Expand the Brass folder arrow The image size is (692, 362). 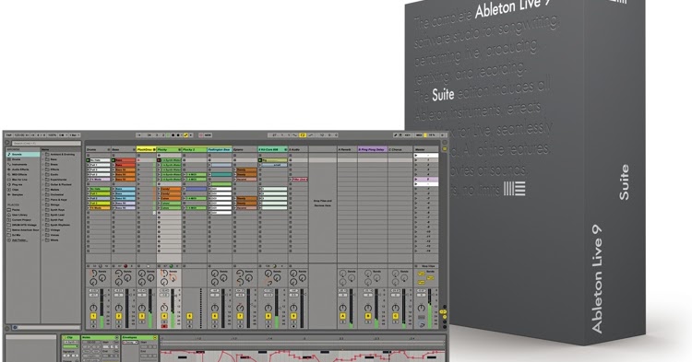click(42, 164)
